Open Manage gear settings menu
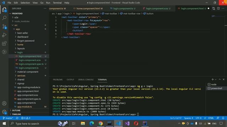 (4, 112)
